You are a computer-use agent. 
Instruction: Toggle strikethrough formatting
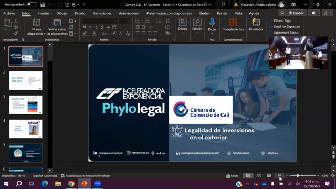(x=108, y=27)
